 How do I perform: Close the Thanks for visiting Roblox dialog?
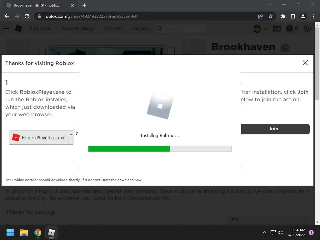[305, 63]
